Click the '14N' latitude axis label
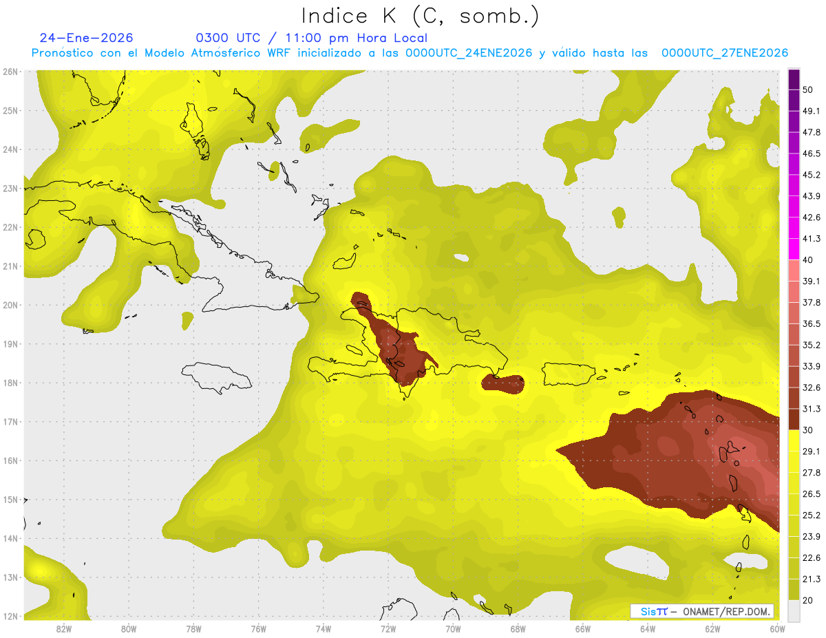Viewport: 826px width, 638px height. (10, 538)
